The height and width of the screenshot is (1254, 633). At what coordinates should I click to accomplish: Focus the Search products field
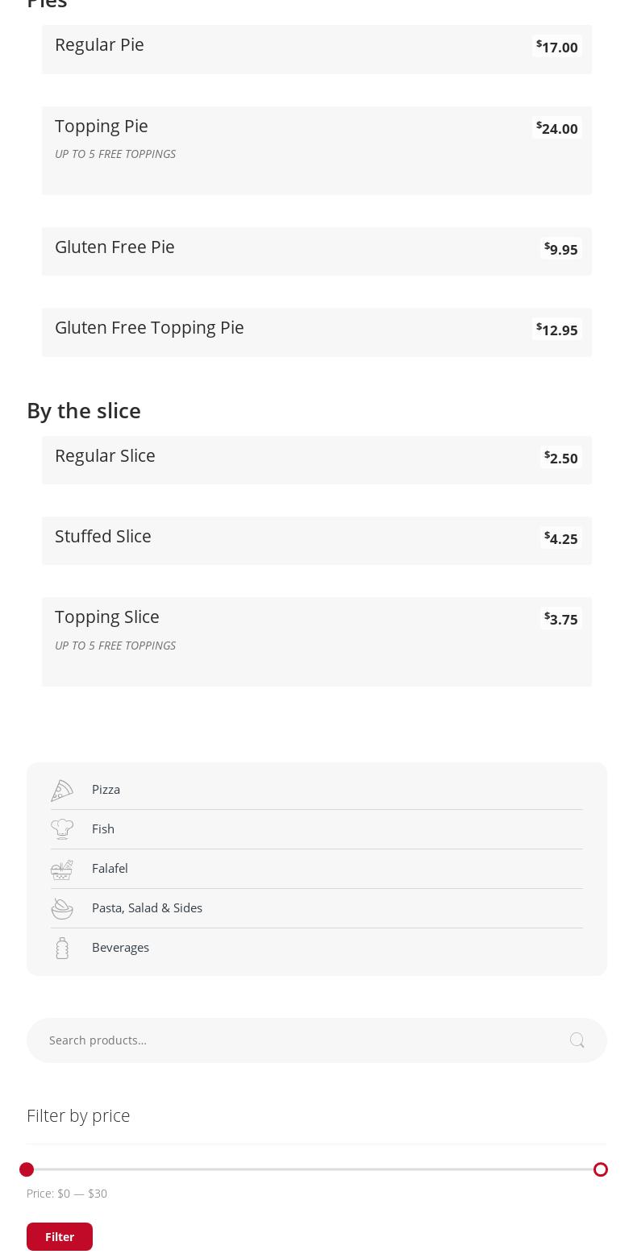[x=298, y=1040]
